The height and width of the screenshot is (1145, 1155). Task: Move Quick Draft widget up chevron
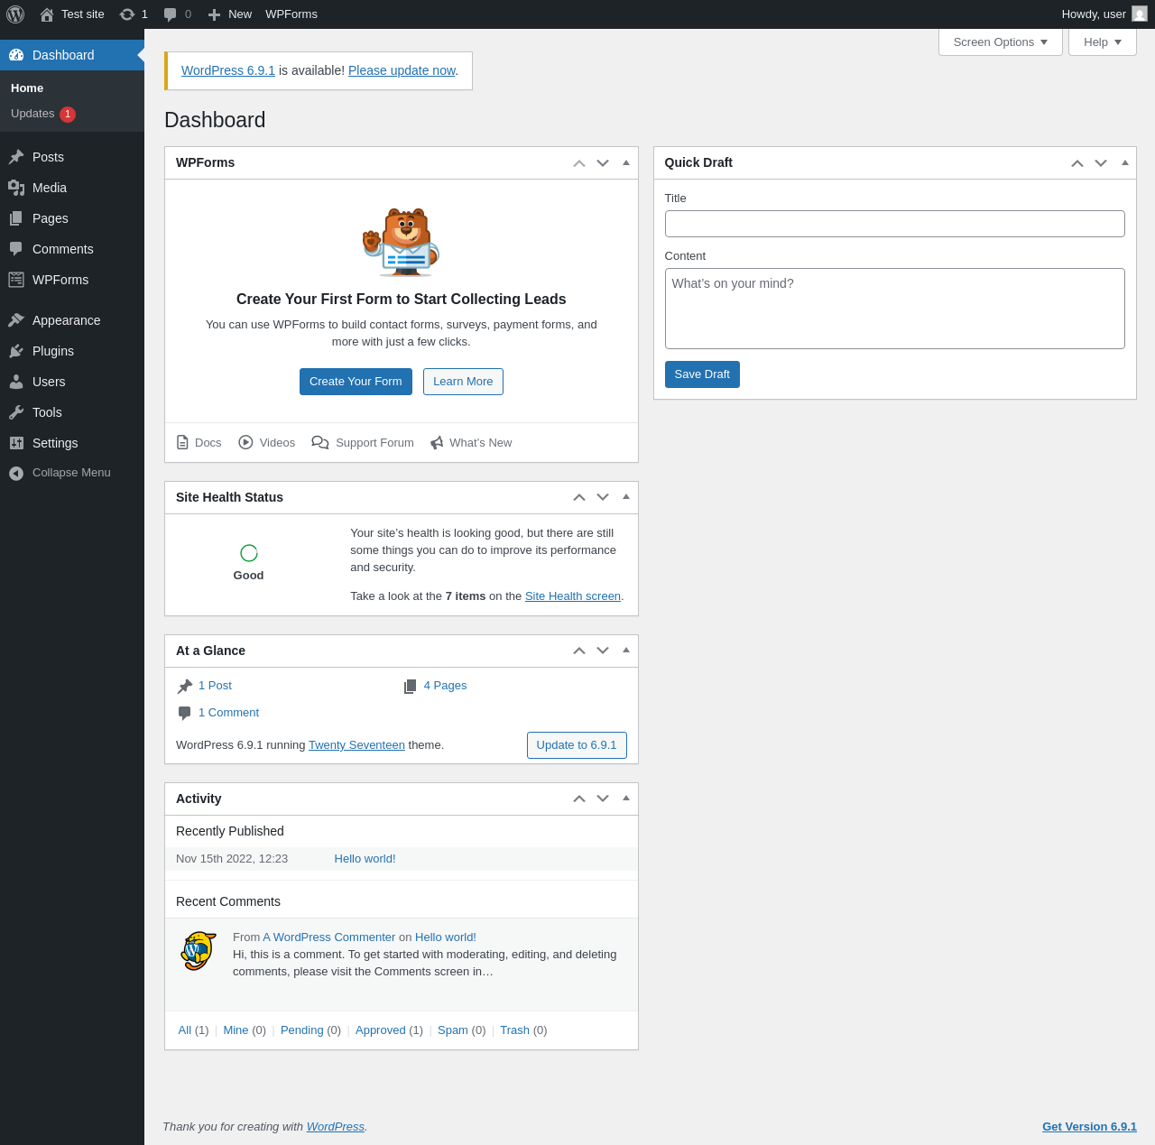[1077, 163]
